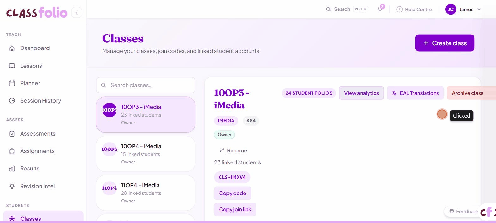Click the 24 STUDENT FOLIOS badge
The height and width of the screenshot is (223, 496).
pyautogui.click(x=309, y=93)
